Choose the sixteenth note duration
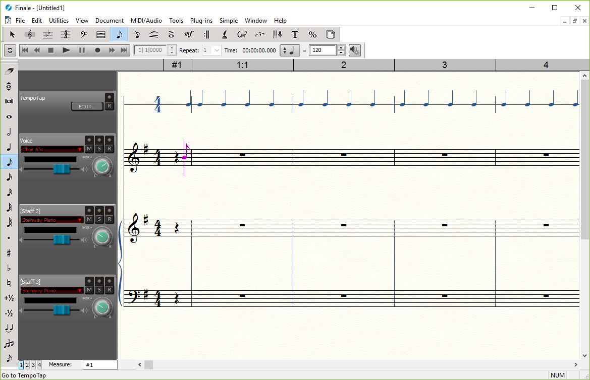590x380 pixels. (x=9, y=177)
